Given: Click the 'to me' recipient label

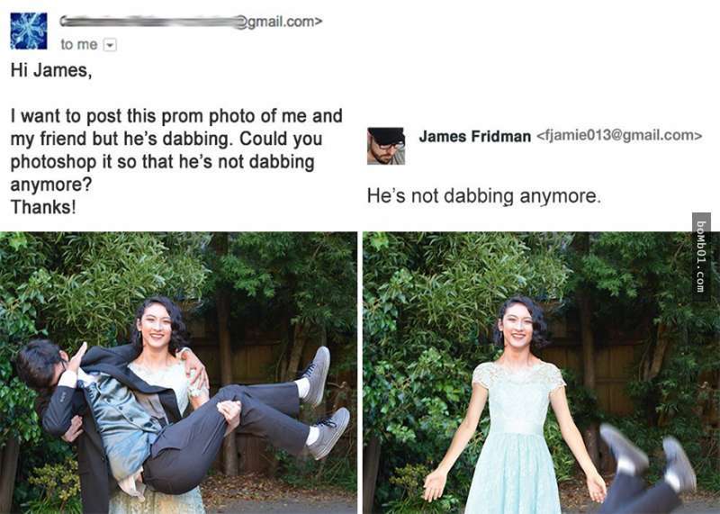Looking at the screenshot, I should coord(79,44).
